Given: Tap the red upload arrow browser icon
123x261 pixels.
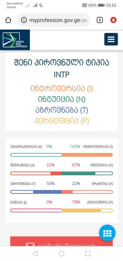Looking at the screenshot, I should coord(113,20).
